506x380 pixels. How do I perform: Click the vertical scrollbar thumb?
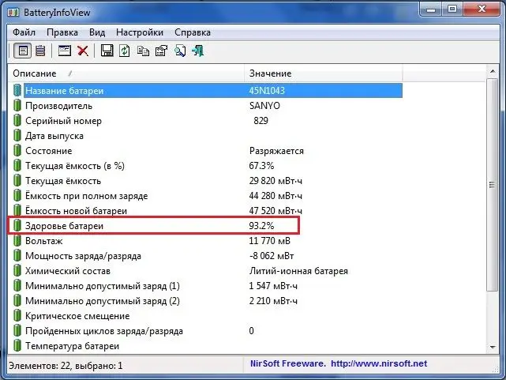(493, 185)
